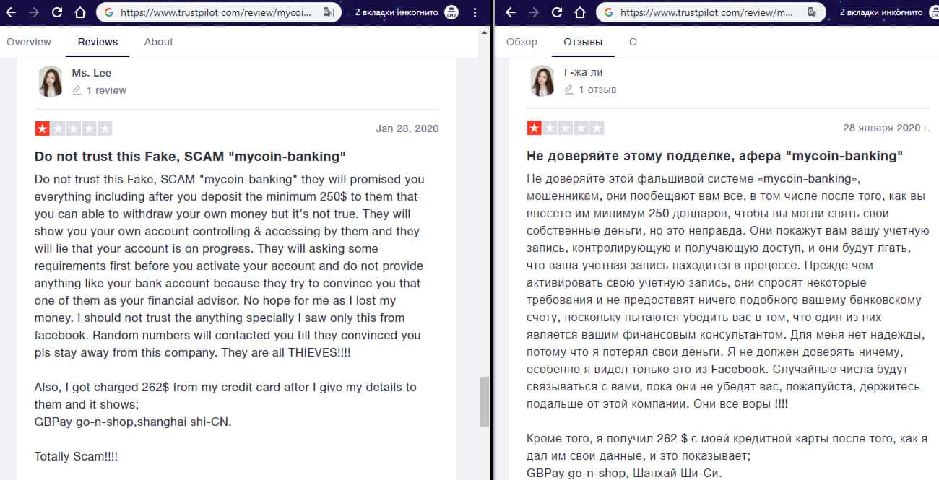Click the word 'Facebook' in Russian review
Viewport: 939px width, 480px height.
(x=739, y=369)
